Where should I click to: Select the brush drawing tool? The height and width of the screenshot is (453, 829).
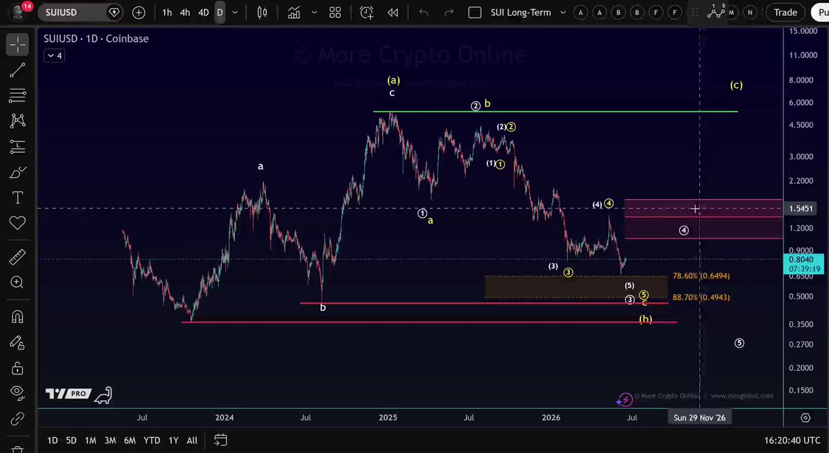click(x=17, y=172)
